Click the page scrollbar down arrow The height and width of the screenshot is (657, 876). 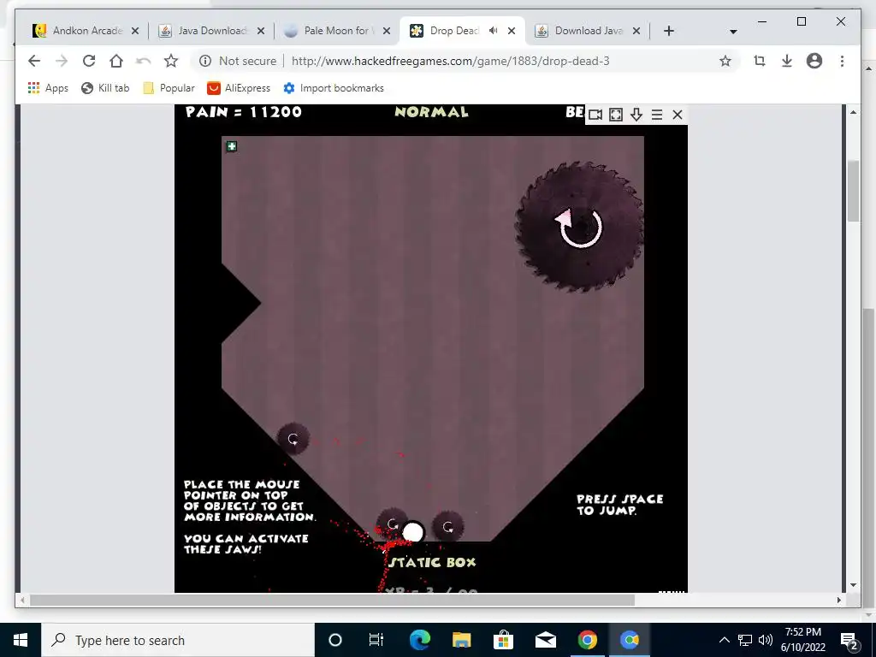[x=853, y=585]
